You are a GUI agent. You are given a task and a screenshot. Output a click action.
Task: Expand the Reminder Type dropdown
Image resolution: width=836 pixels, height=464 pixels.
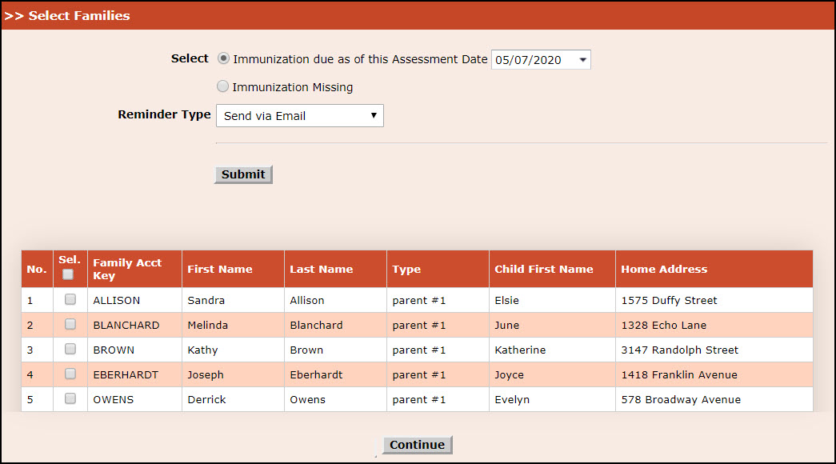(299, 116)
